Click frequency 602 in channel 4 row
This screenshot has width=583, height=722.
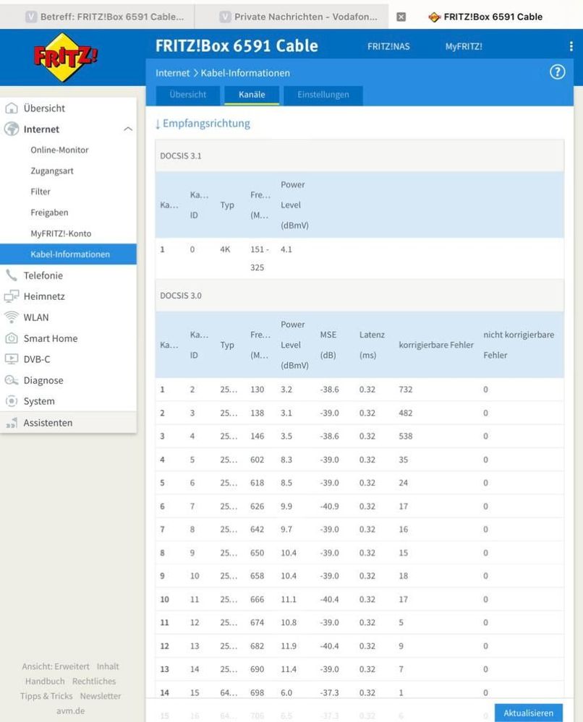pos(258,460)
